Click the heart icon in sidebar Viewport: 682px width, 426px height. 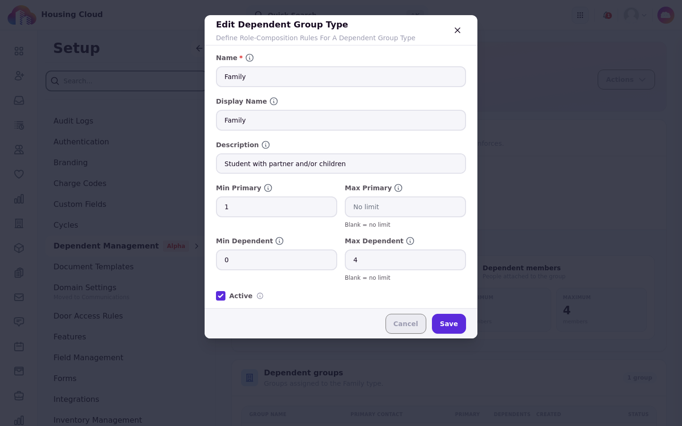coord(19,174)
